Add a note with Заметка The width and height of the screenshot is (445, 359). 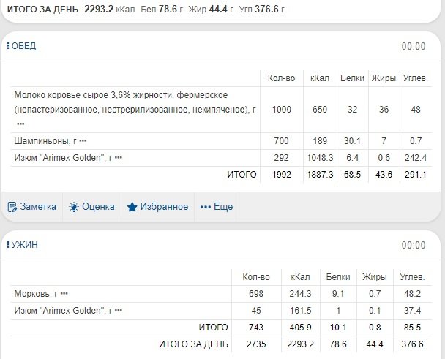[31, 206]
